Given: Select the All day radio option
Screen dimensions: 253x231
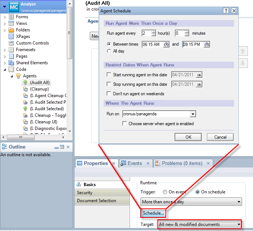Looking at the screenshot, I should (109, 51).
